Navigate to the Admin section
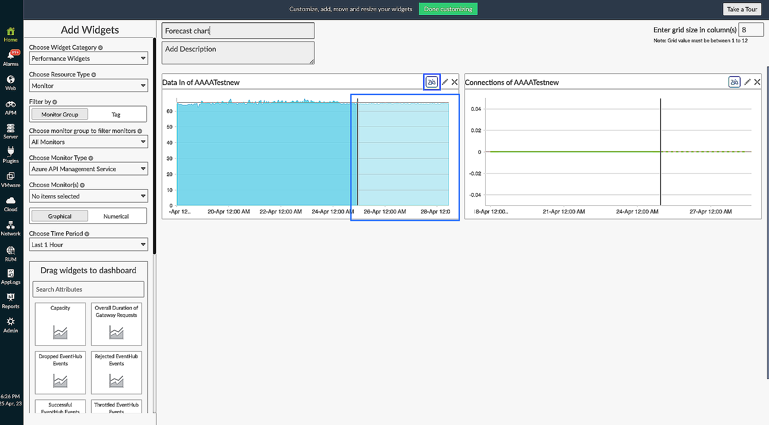Image resolution: width=769 pixels, height=425 pixels. point(11,324)
